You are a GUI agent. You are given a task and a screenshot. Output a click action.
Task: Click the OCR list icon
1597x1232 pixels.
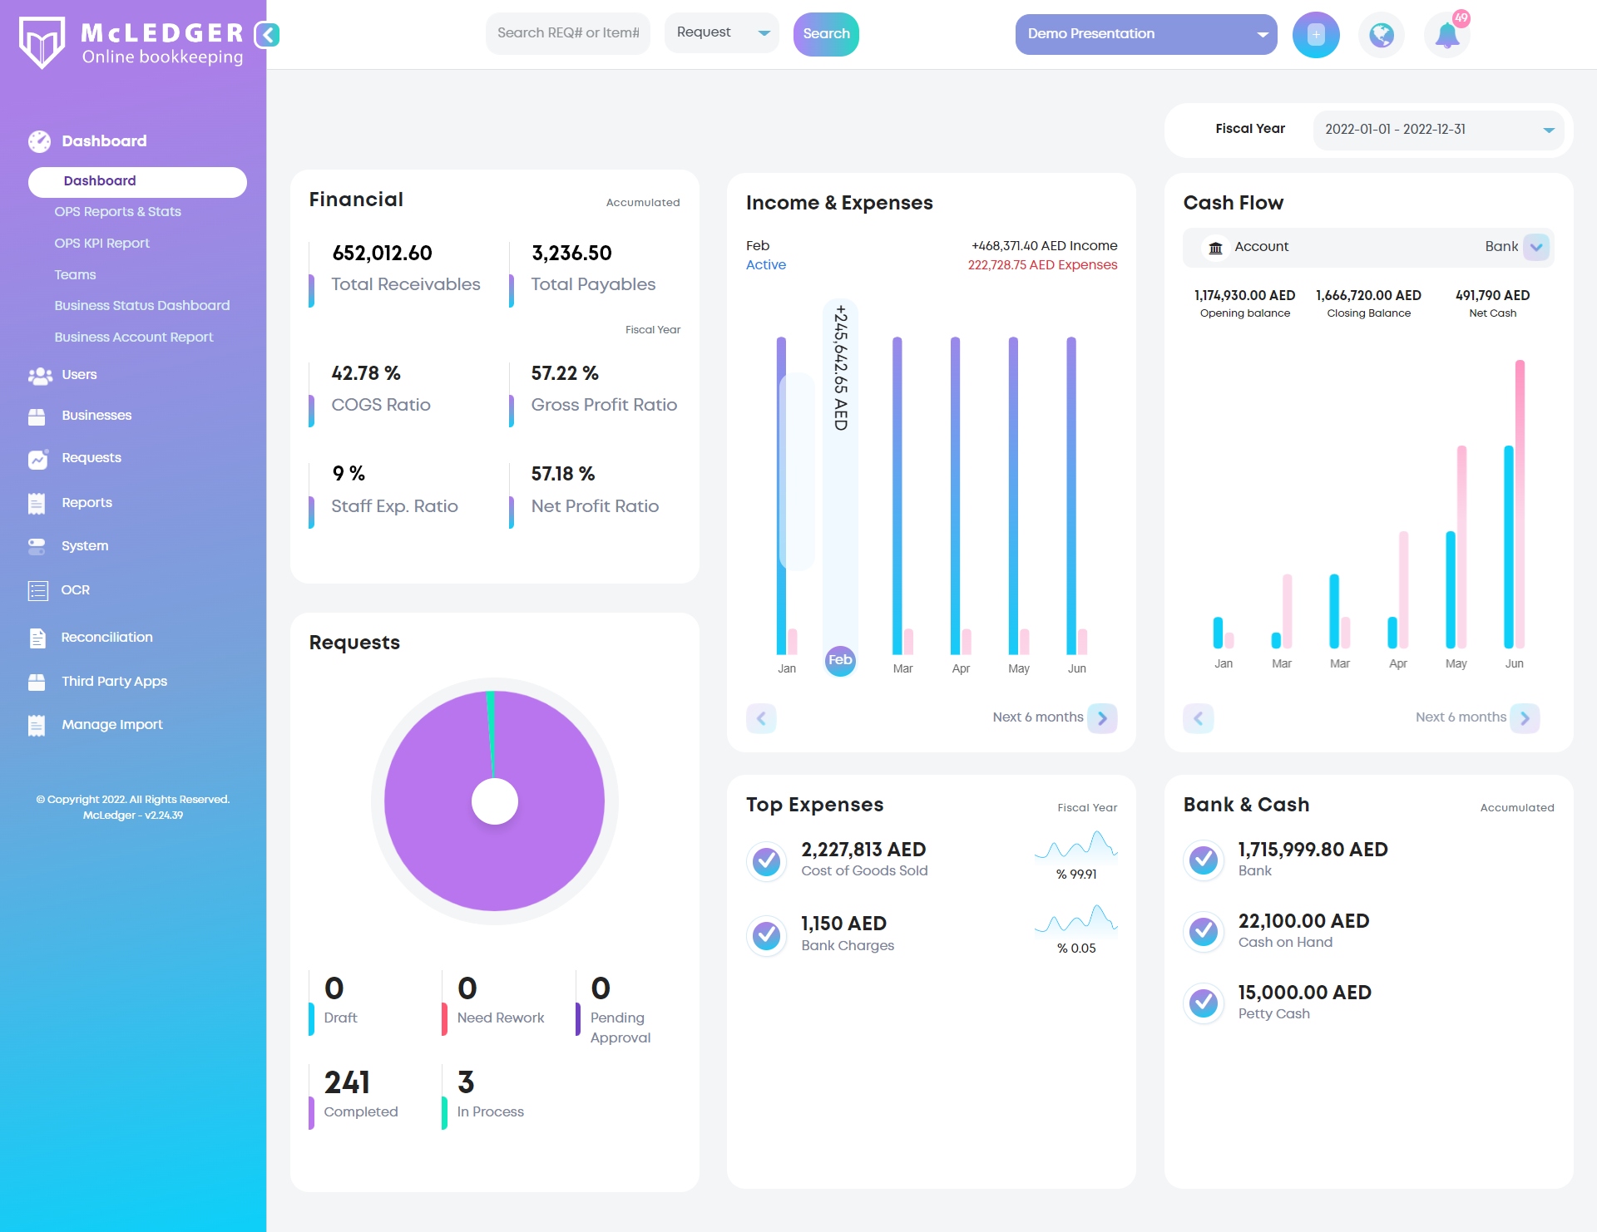(x=37, y=591)
